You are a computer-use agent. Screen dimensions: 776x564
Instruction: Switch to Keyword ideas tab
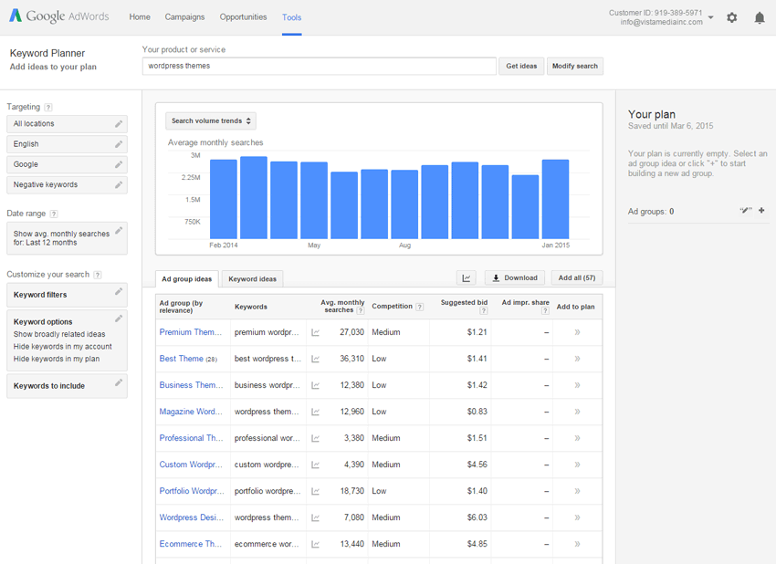[x=252, y=279]
